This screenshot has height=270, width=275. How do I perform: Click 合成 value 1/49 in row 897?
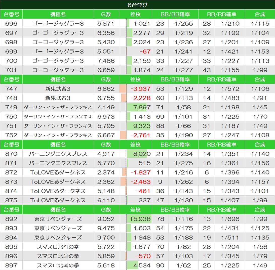pyautogui.click(x=260, y=265)
